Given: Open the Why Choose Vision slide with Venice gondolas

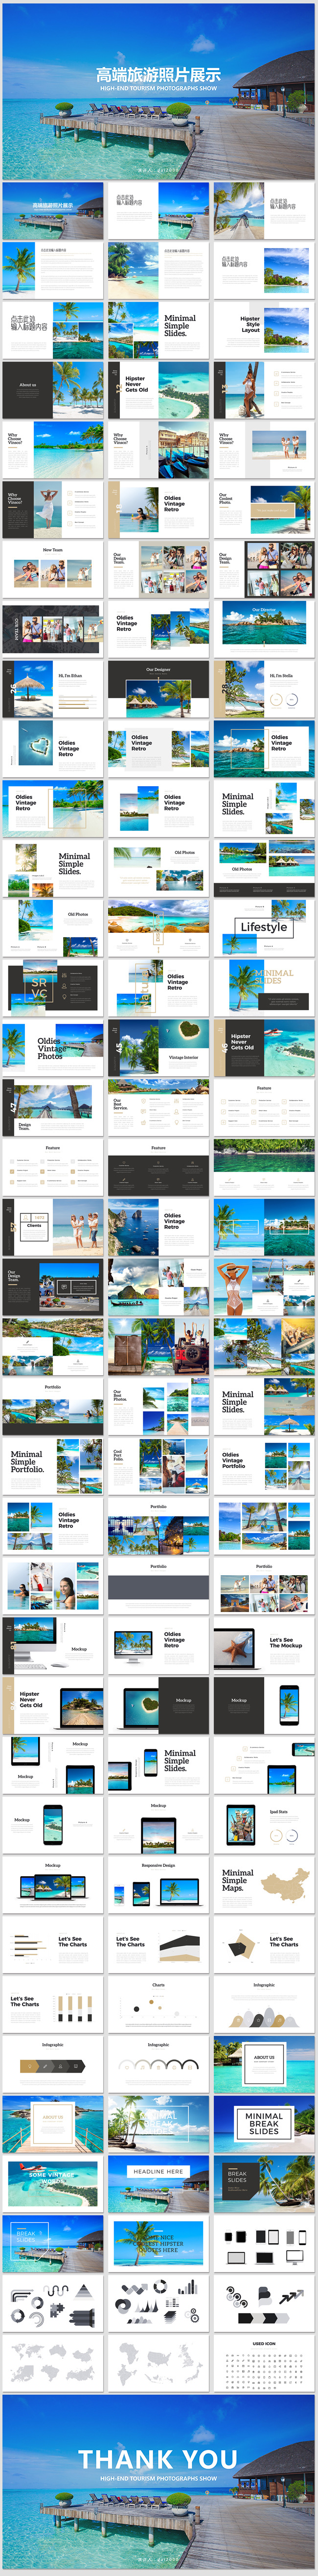Looking at the screenshot, I should click(x=159, y=450).
